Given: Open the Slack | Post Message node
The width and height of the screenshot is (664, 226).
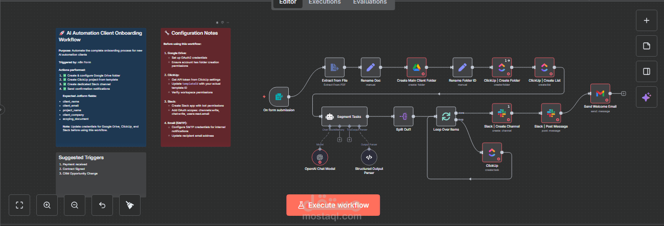Looking at the screenshot, I should click(x=551, y=113).
